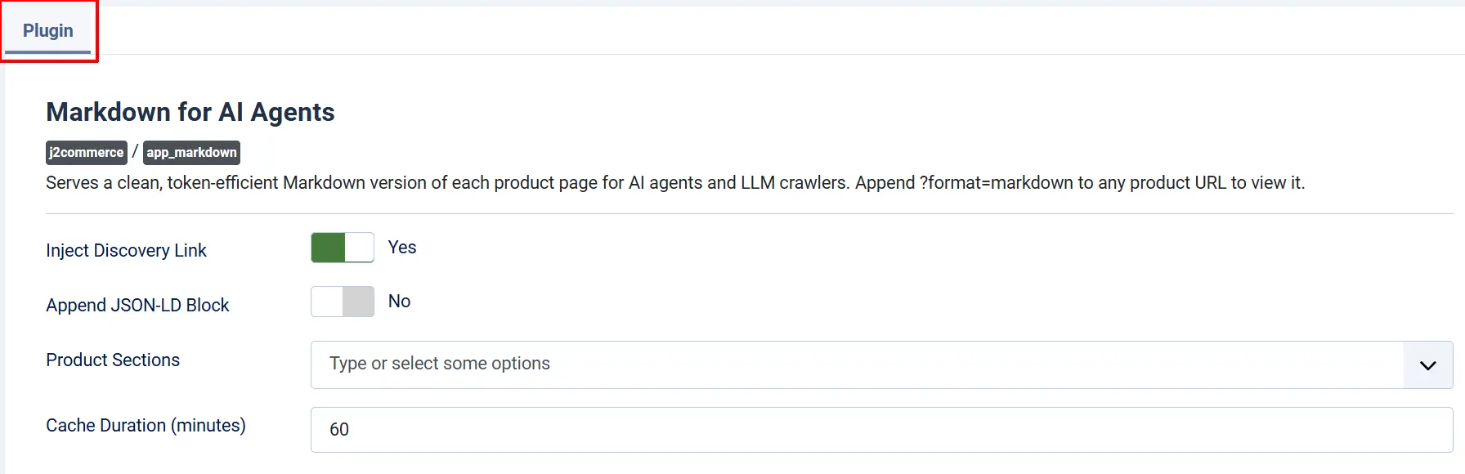Viewport: 1465px width, 474px height.
Task: Select the app_markdown element badge
Action: point(191,153)
